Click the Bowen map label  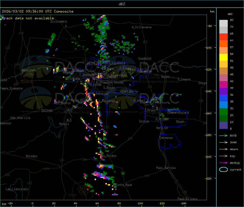180,122
